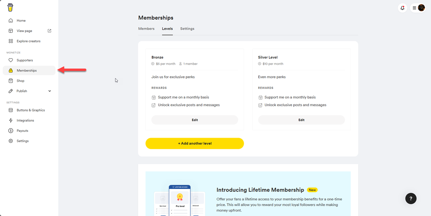Click the Integrations lightning bolt icon
Viewport: 431px width, 216px height.
[x=11, y=120]
